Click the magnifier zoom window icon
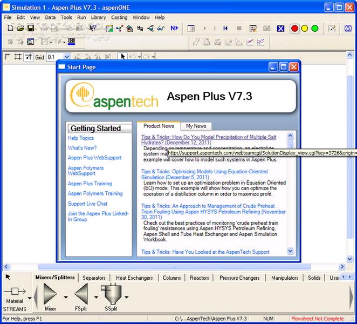The width and height of the screenshot is (357, 324). pos(31,42)
